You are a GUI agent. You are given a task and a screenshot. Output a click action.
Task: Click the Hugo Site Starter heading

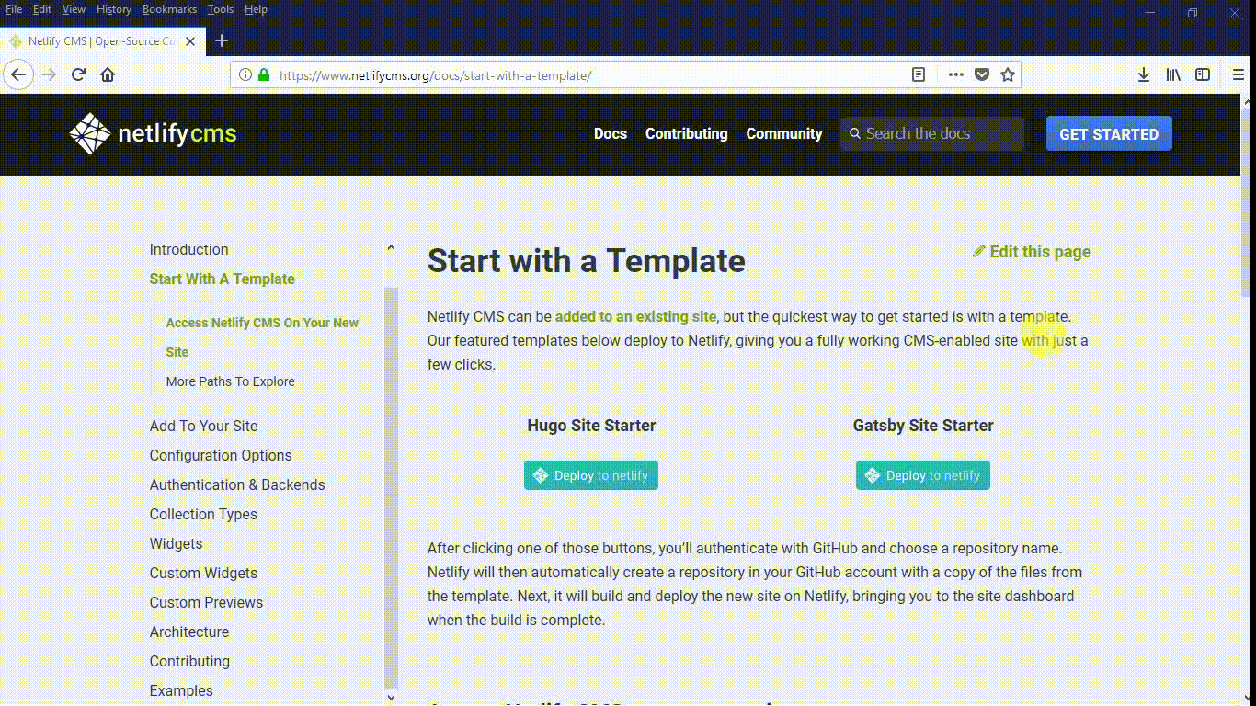click(x=591, y=426)
